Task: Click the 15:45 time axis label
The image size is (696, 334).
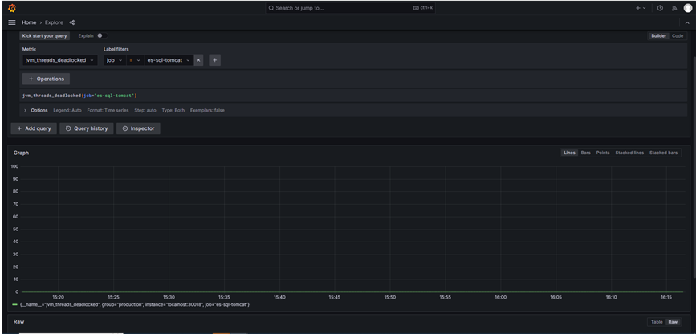Action: point(334,297)
